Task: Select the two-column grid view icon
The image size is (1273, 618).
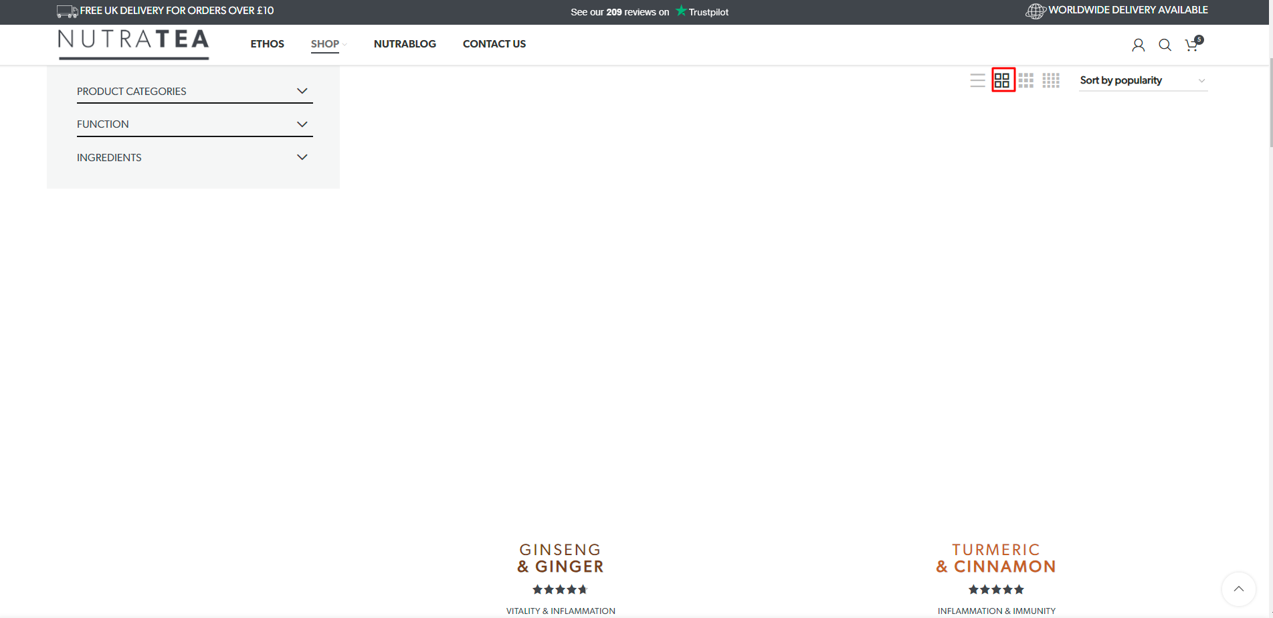Action: click(x=1002, y=80)
